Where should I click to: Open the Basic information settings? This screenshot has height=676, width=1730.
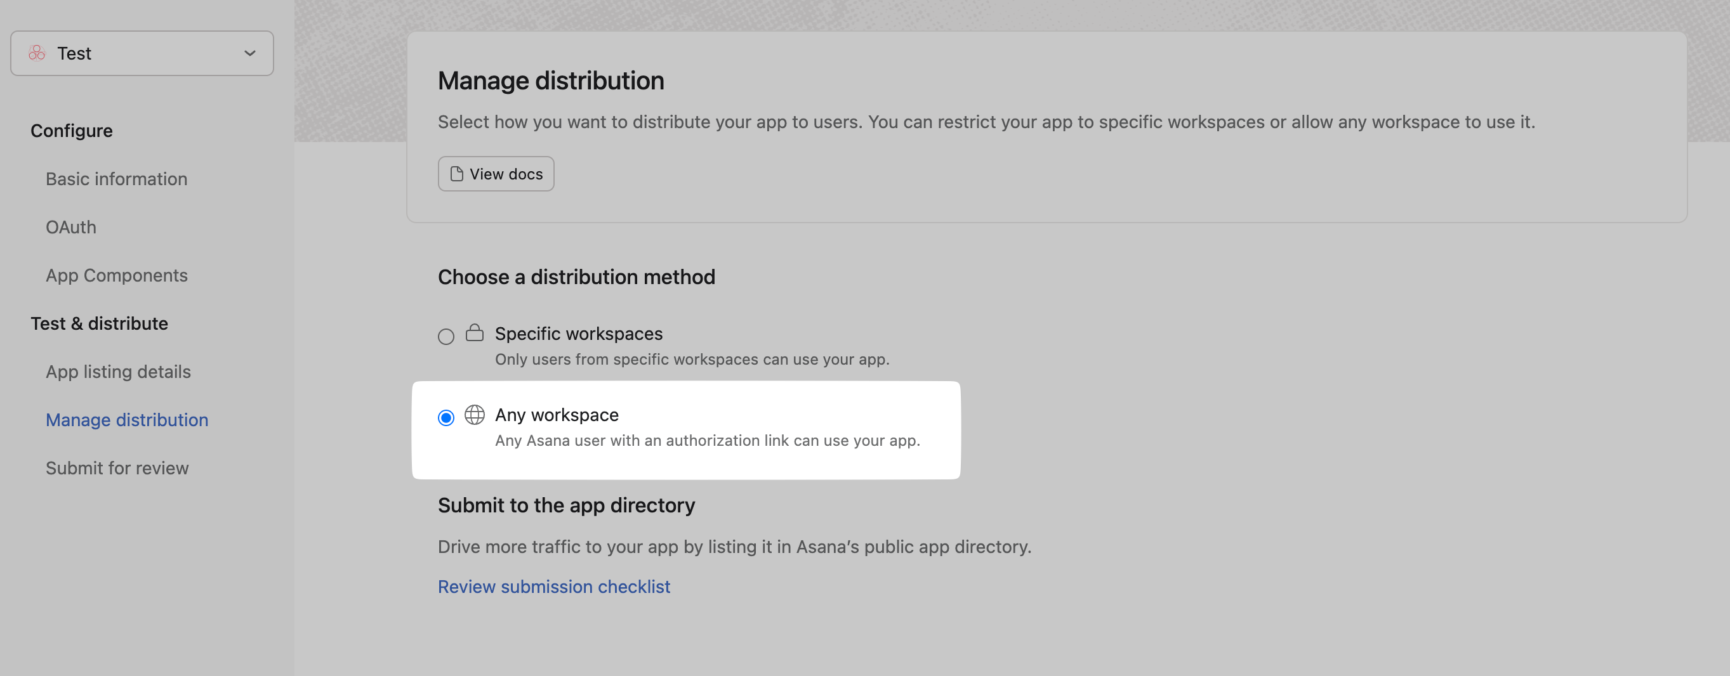pos(116,179)
